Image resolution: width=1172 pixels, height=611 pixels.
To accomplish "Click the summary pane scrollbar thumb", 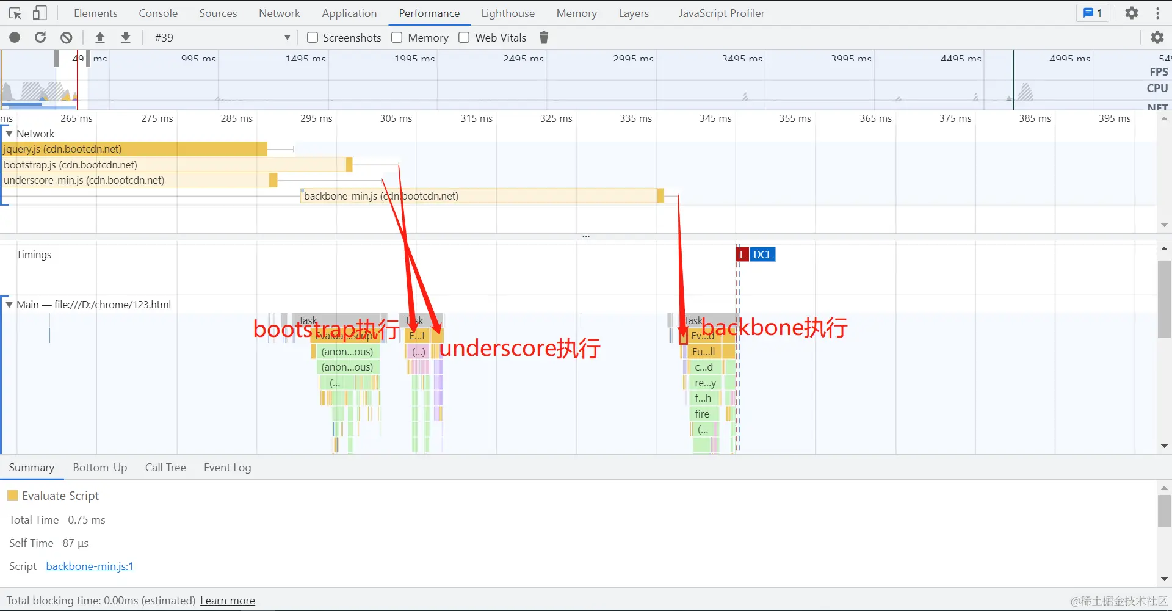I will pos(1164,511).
